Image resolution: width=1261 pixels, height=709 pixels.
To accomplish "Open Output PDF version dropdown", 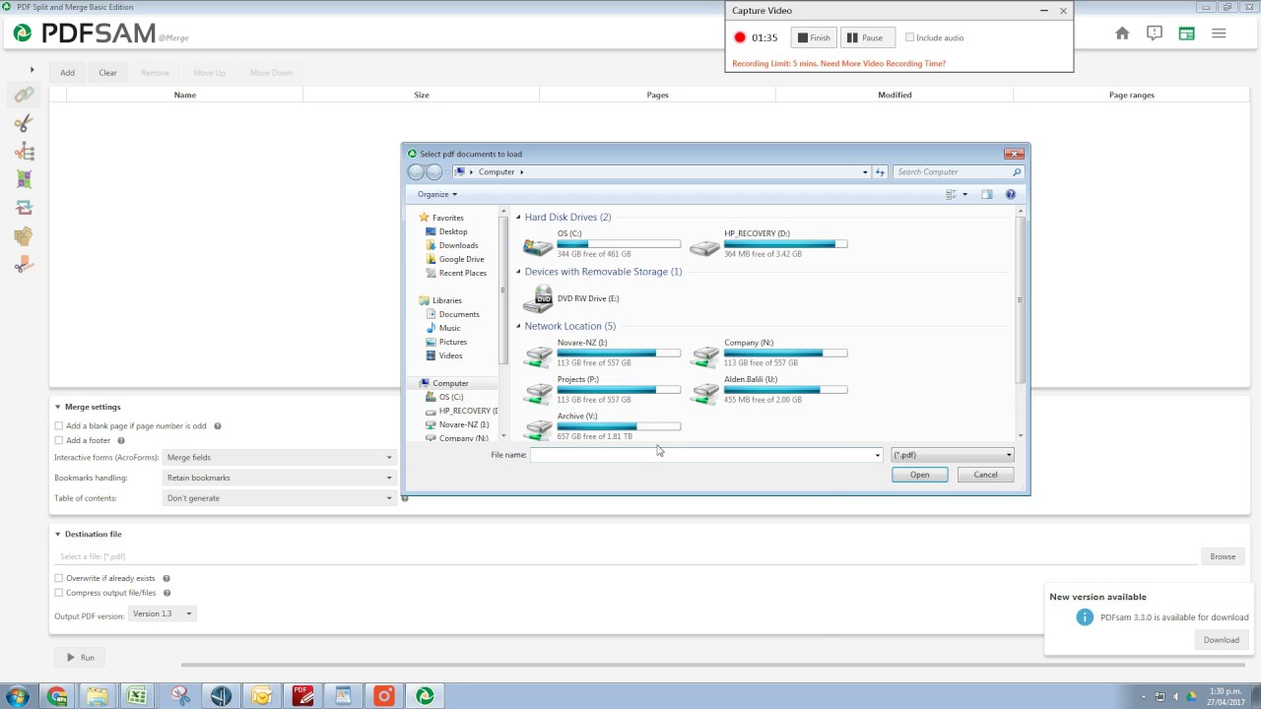I will point(163,613).
